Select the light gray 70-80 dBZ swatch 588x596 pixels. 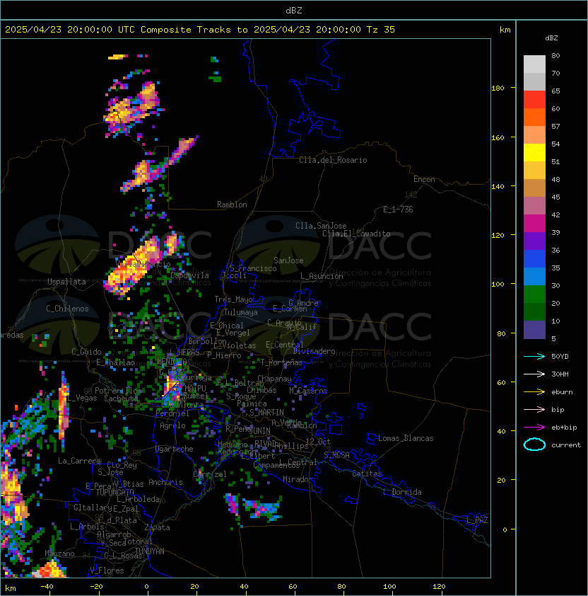[x=534, y=64]
